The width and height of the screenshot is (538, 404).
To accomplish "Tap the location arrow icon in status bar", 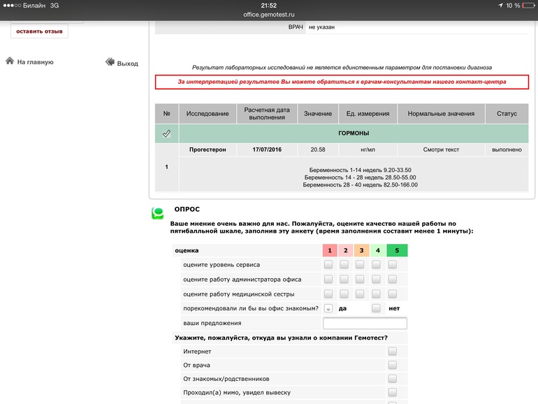I will 500,5.
